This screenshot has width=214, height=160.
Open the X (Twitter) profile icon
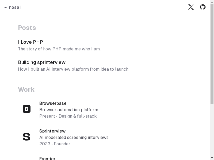191,7
